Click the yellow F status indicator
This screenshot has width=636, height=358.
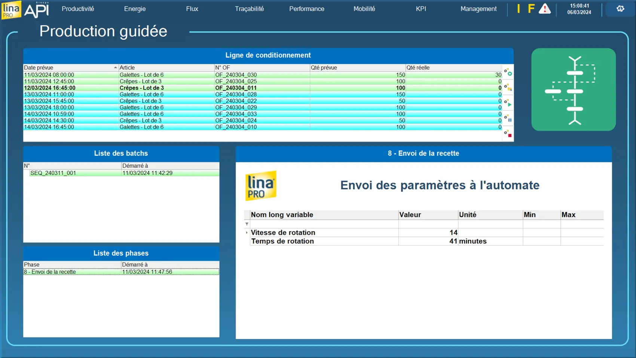tap(531, 9)
